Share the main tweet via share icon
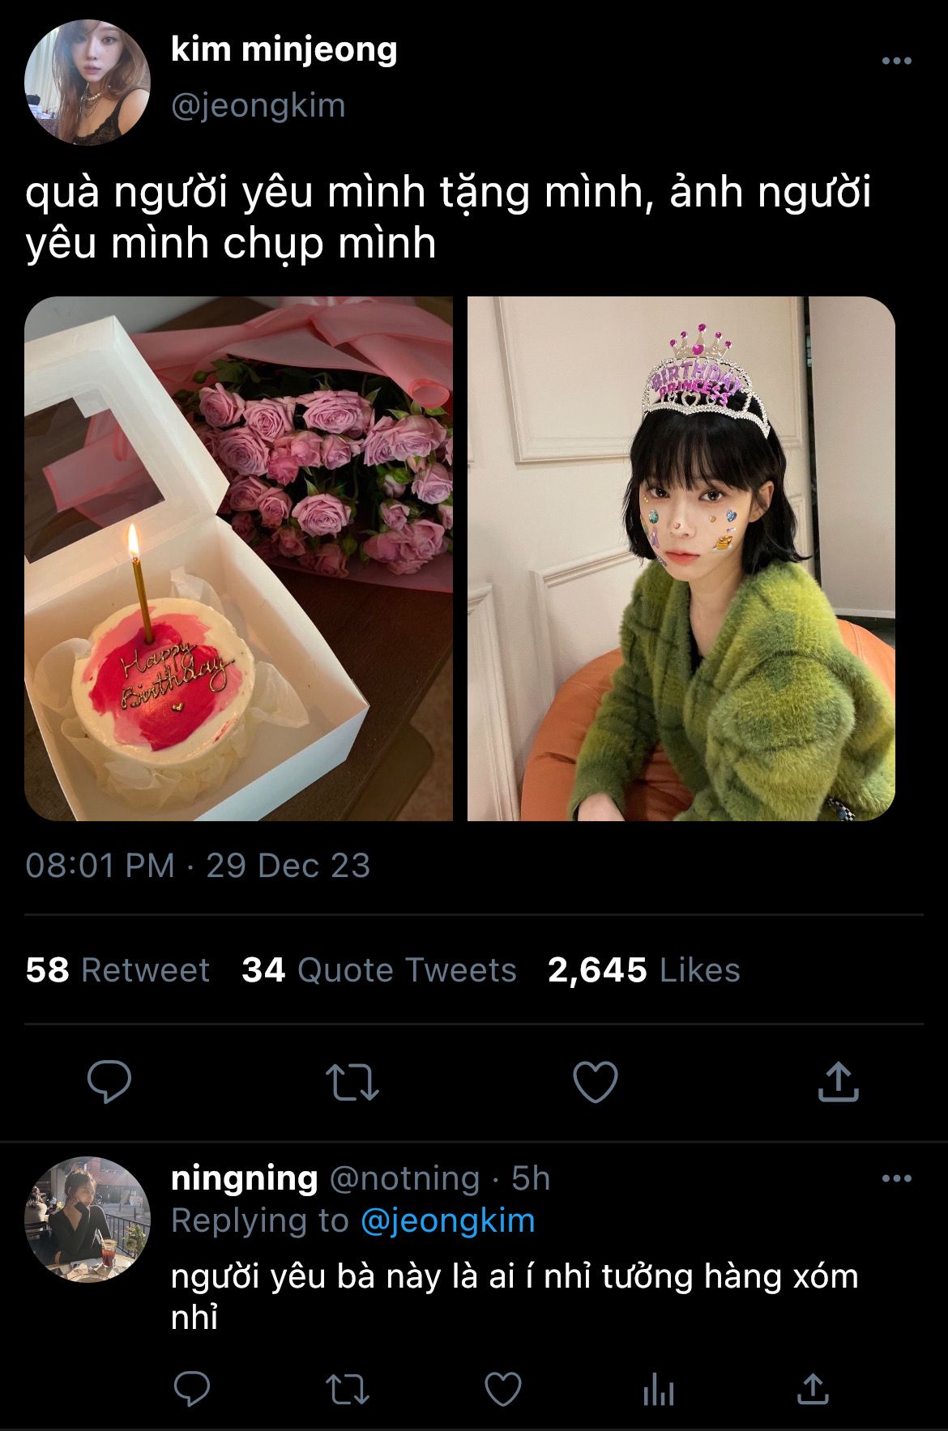 pyautogui.click(x=838, y=1081)
